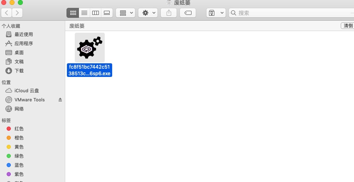Click the edit tags button
The image size is (354, 182).
click(x=188, y=13)
